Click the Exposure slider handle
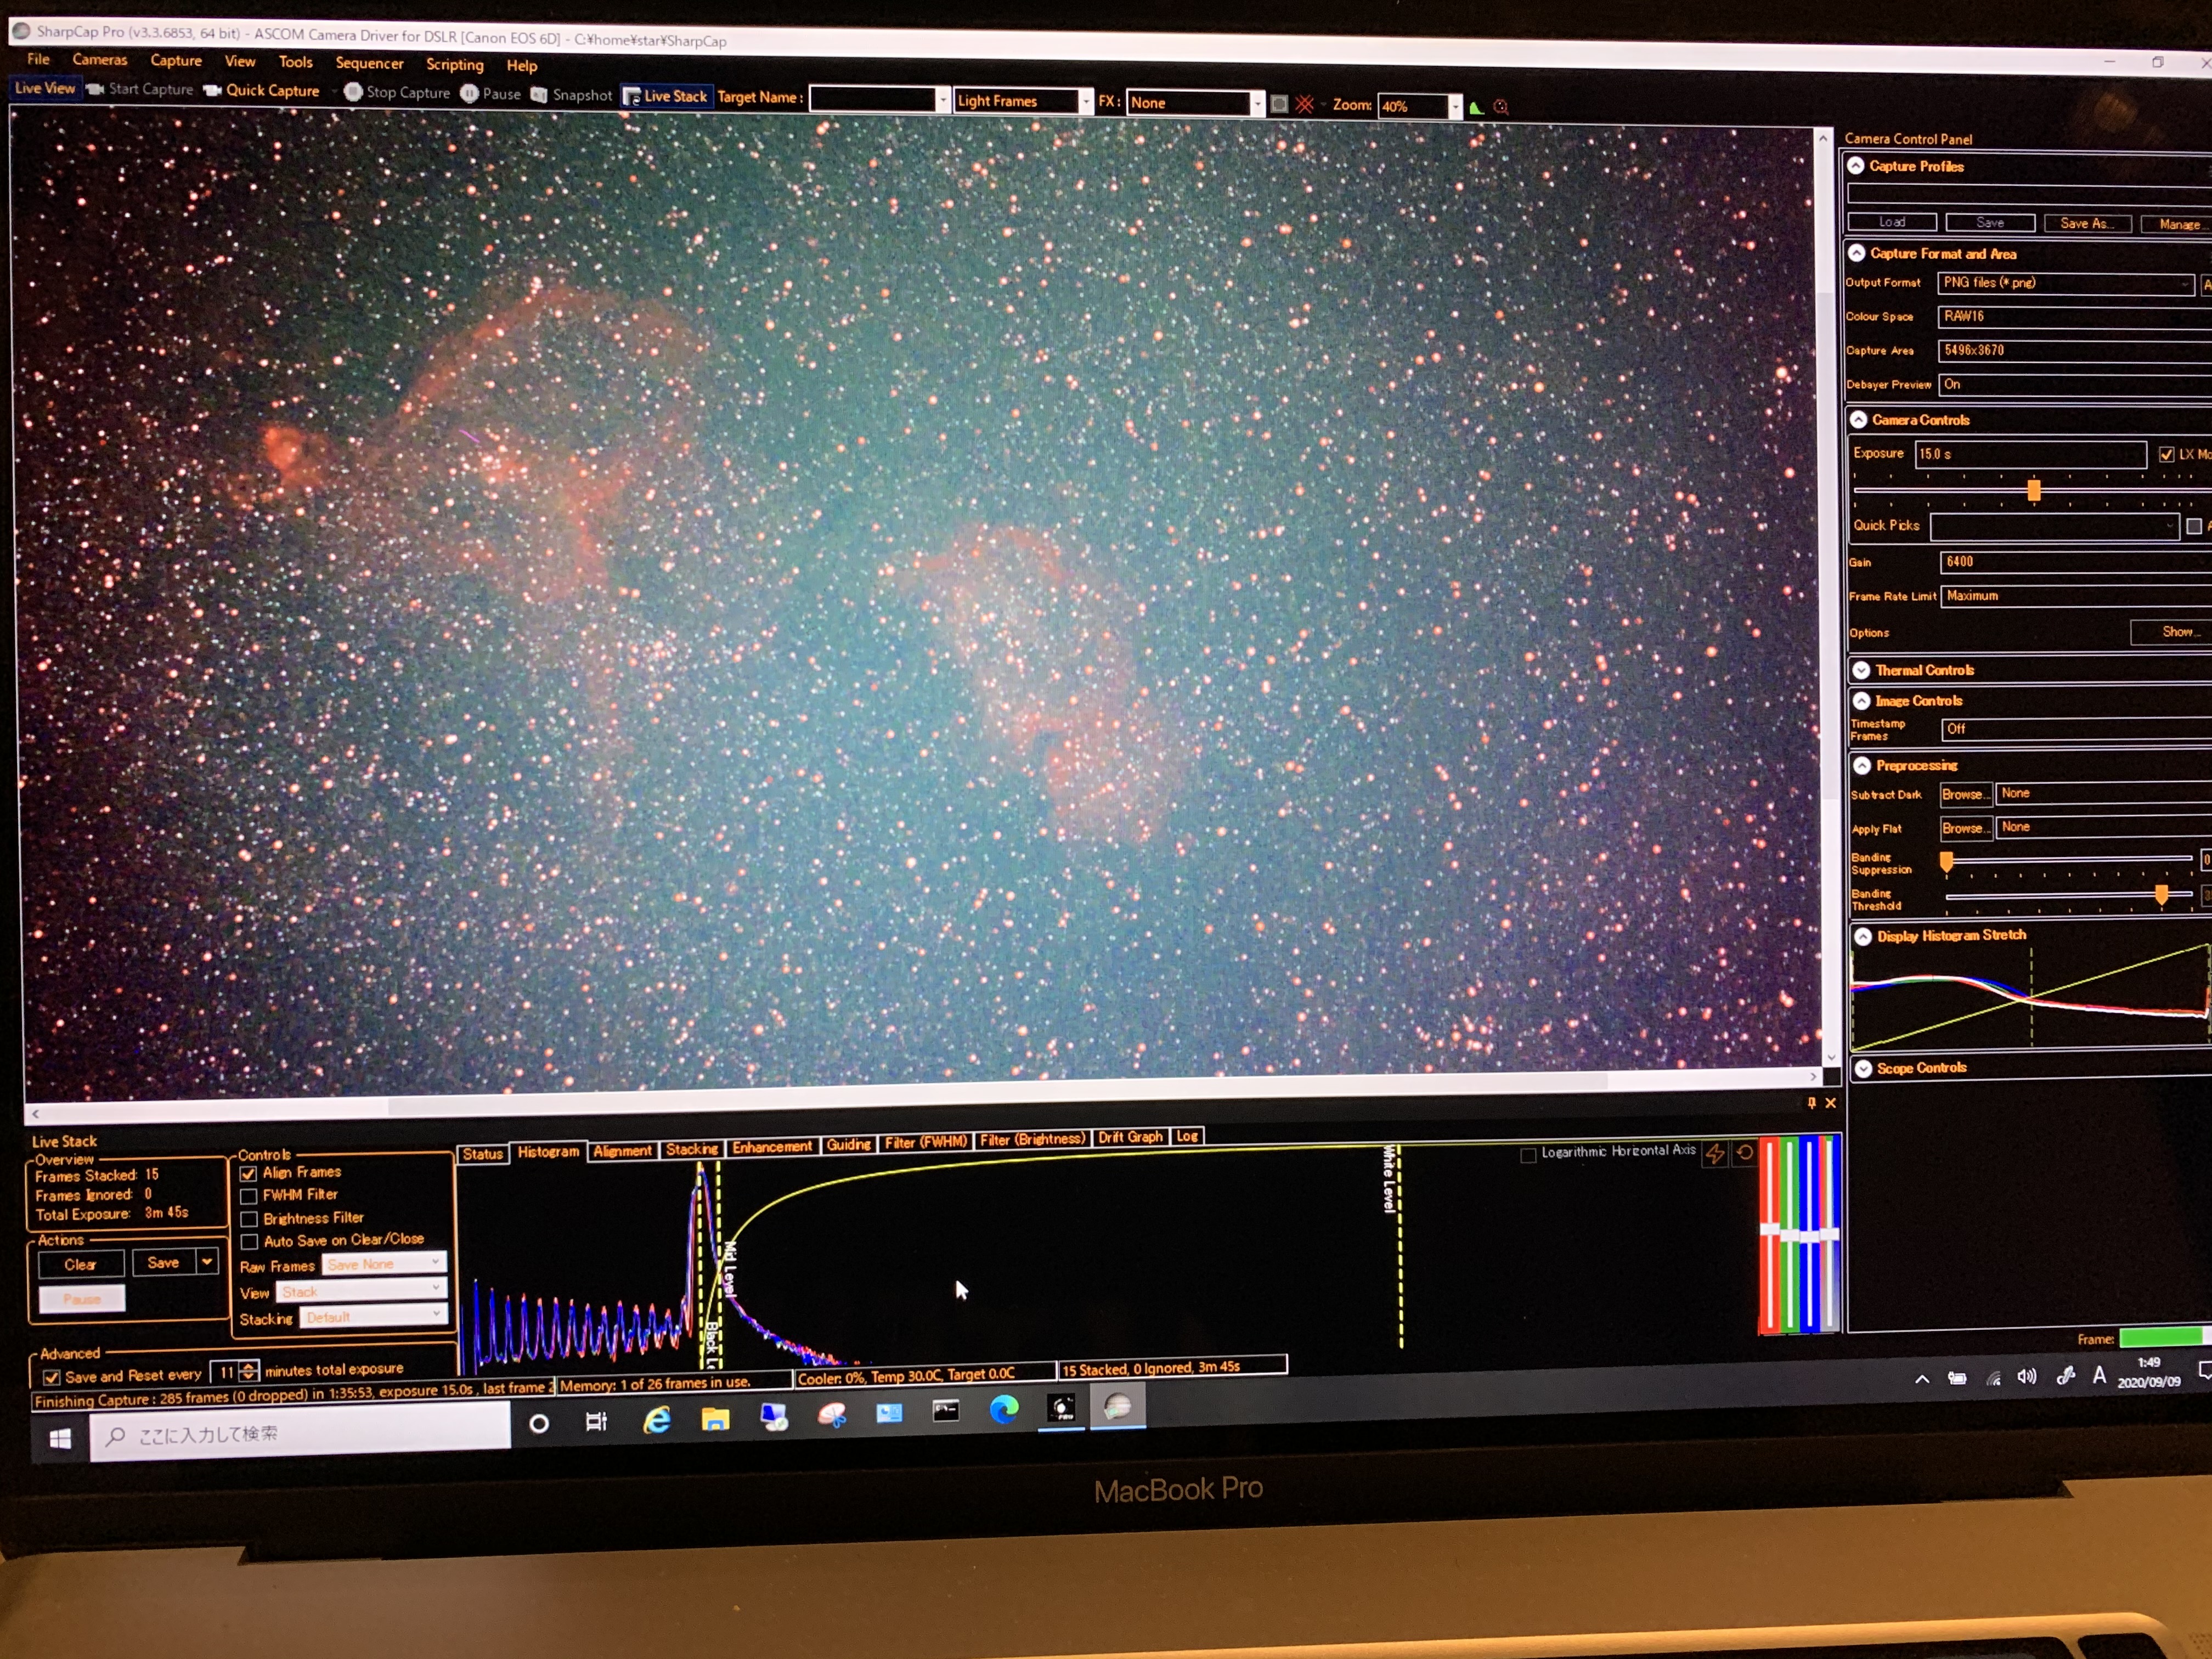The image size is (2212, 1659). (2033, 490)
